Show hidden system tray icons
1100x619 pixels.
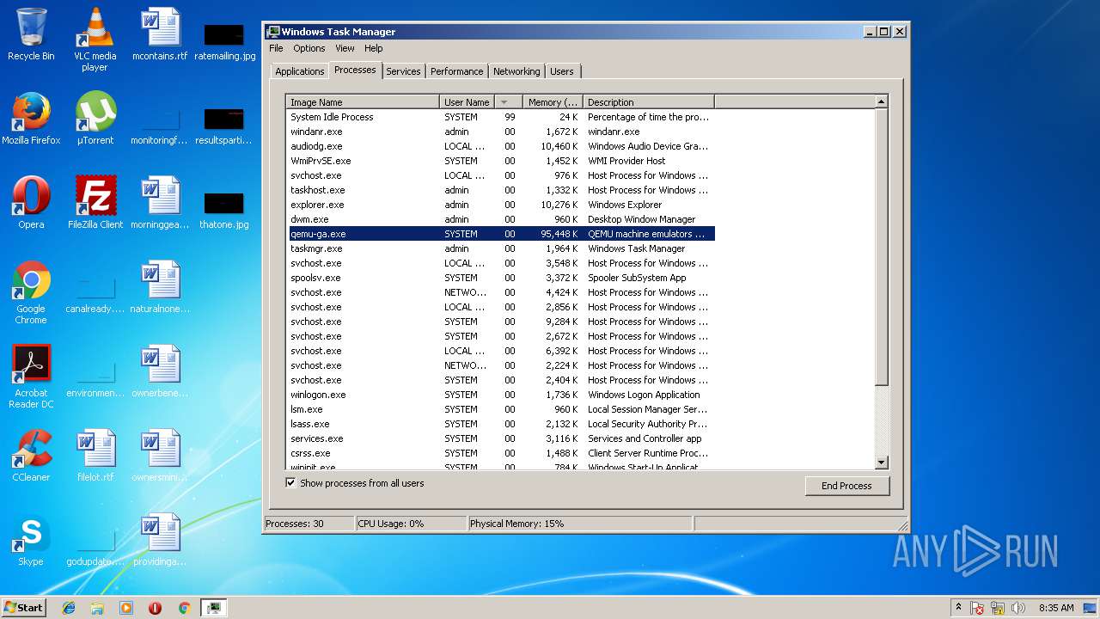click(959, 608)
